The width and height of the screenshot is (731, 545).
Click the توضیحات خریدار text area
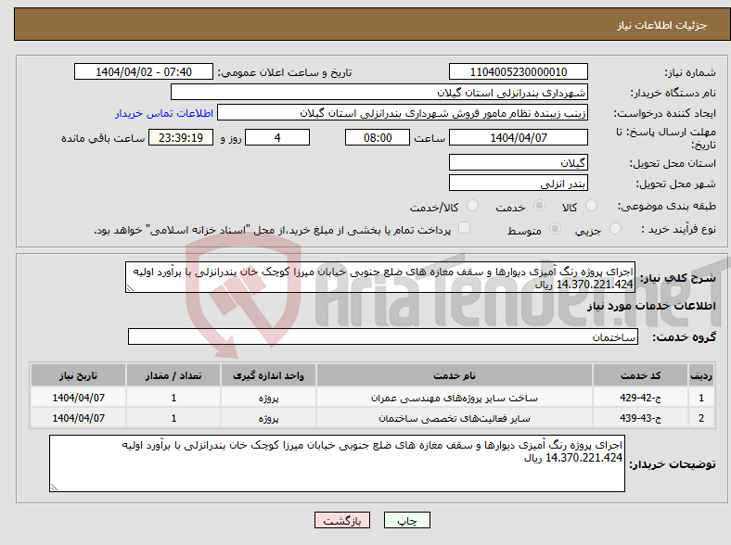[337, 463]
